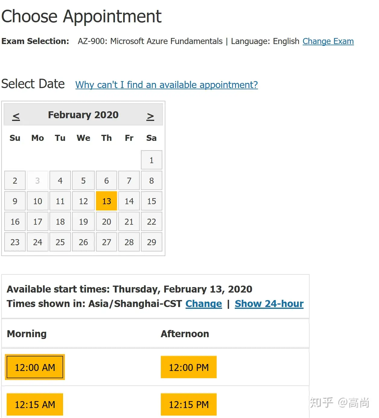Select the 12:00 AM start time
Screen dimensions: 379x418
coord(35,367)
